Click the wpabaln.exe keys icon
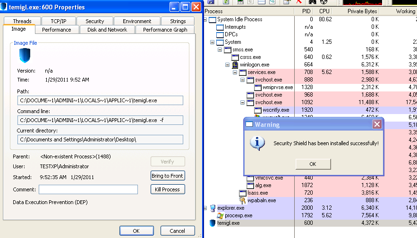The width and height of the screenshot is (417, 238). 242,201
